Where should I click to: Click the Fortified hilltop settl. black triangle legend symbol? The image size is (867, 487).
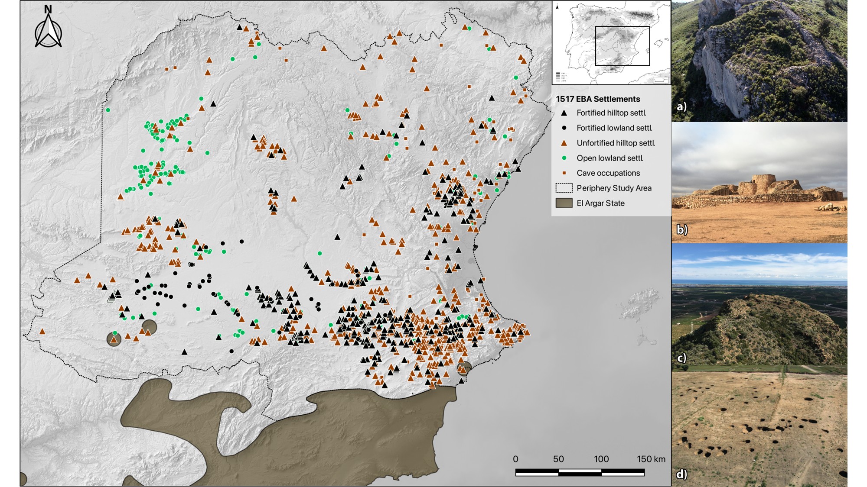coord(564,113)
